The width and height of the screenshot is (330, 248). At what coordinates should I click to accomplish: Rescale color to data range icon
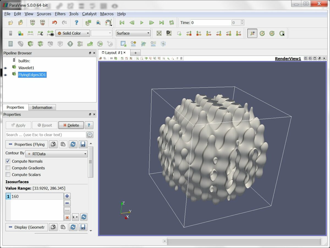click(30, 33)
